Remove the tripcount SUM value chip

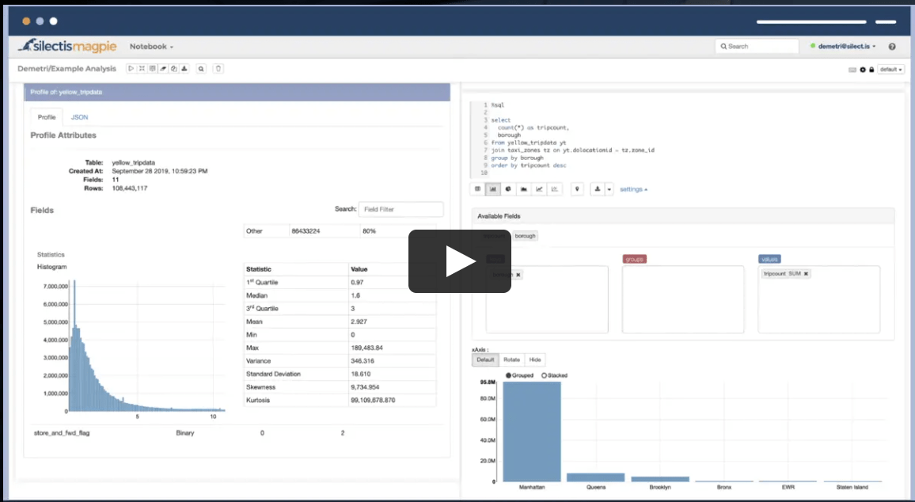pyautogui.click(x=805, y=273)
